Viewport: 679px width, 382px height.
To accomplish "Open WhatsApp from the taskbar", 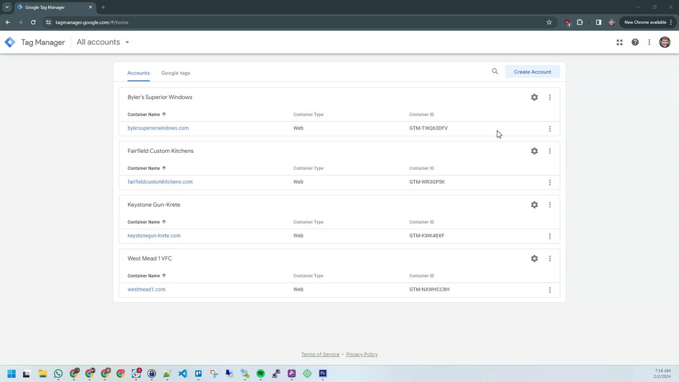I will pyautogui.click(x=58, y=374).
